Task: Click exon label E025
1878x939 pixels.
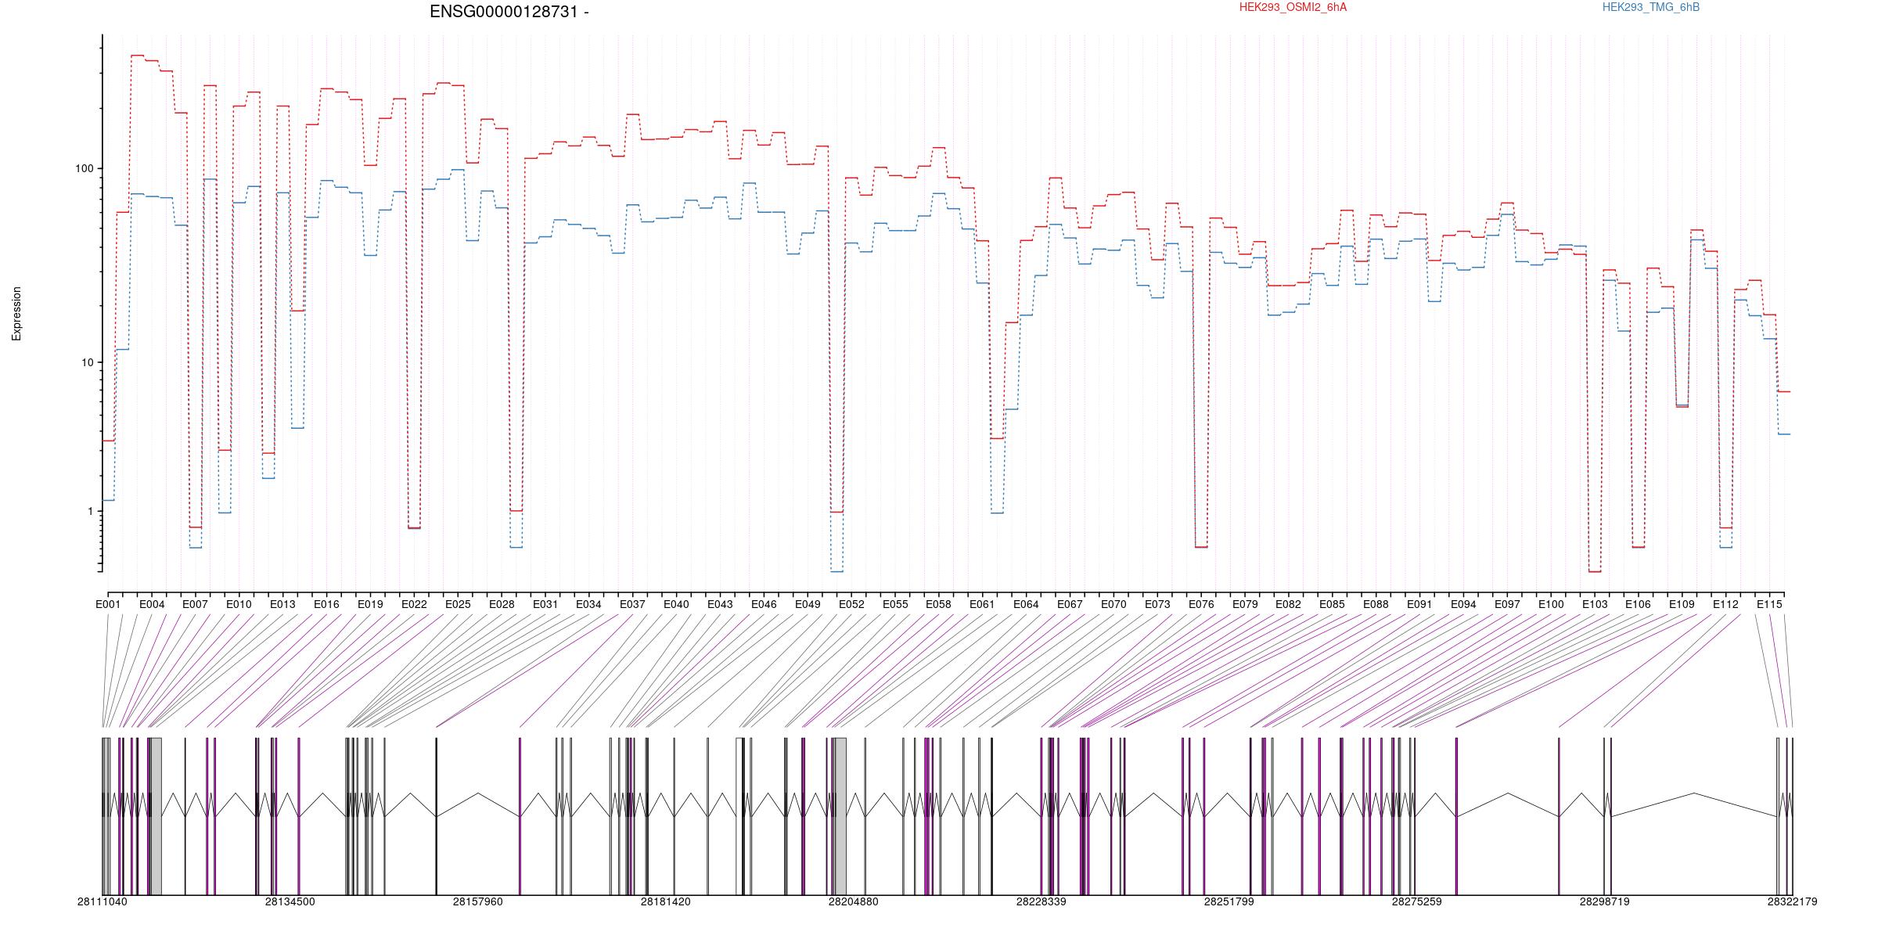Action: [x=458, y=604]
